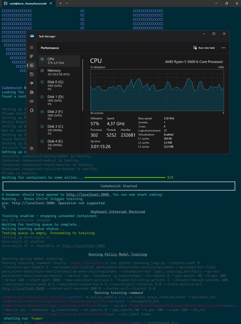Open the Services page icon
241x324 pixels.
click(32, 110)
